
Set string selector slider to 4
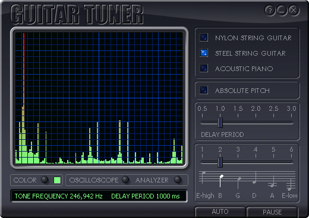(x=256, y=162)
